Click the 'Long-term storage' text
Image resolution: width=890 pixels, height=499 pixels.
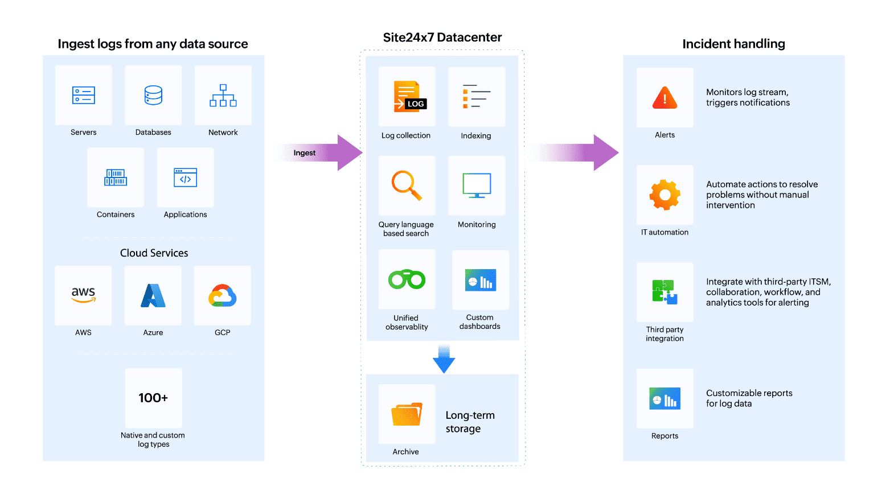(x=470, y=422)
